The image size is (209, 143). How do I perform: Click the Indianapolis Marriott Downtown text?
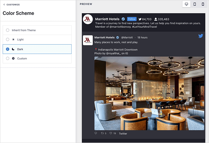[118, 50]
